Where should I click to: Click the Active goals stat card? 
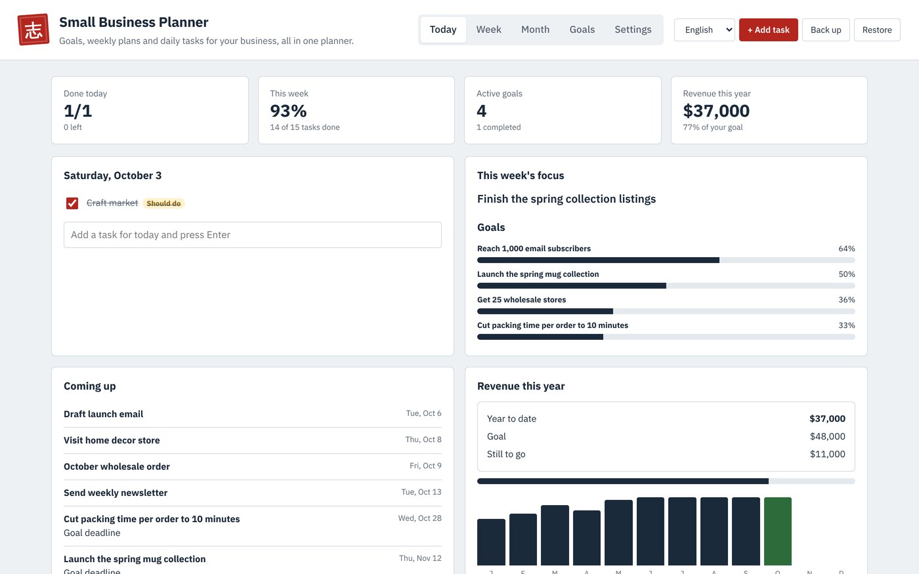[563, 110]
